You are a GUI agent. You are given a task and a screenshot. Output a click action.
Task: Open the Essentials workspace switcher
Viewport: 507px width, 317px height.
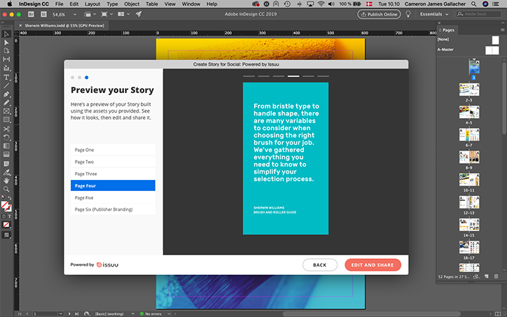click(434, 14)
